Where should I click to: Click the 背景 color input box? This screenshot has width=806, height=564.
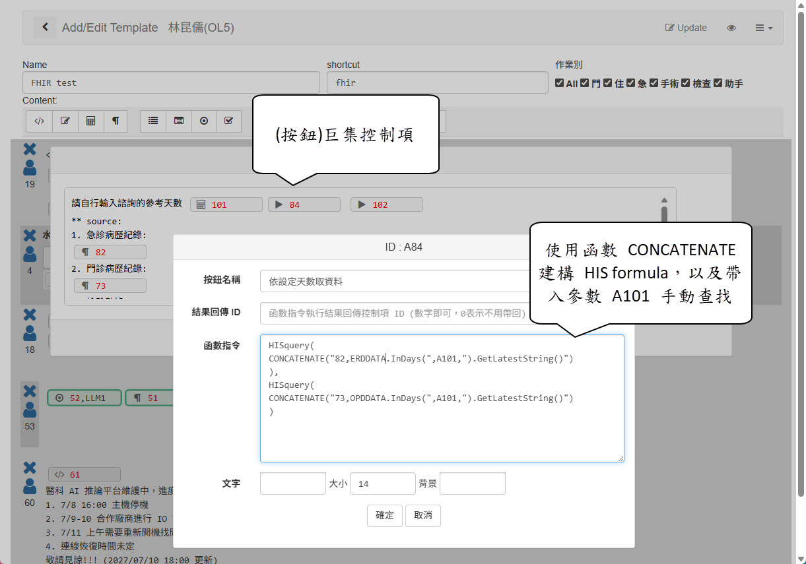472,484
